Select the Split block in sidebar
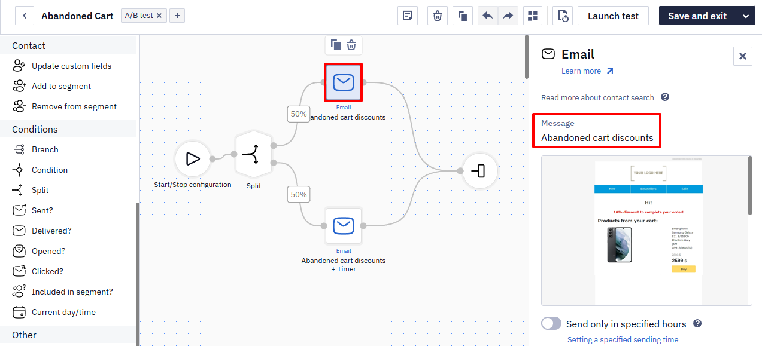The width and height of the screenshot is (762, 346). coord(40,190)
